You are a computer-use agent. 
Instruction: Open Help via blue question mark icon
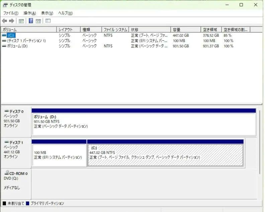point(31,21)
